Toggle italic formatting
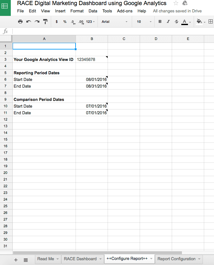The height and width of the screenshot is (265, 214). (168, 22)
